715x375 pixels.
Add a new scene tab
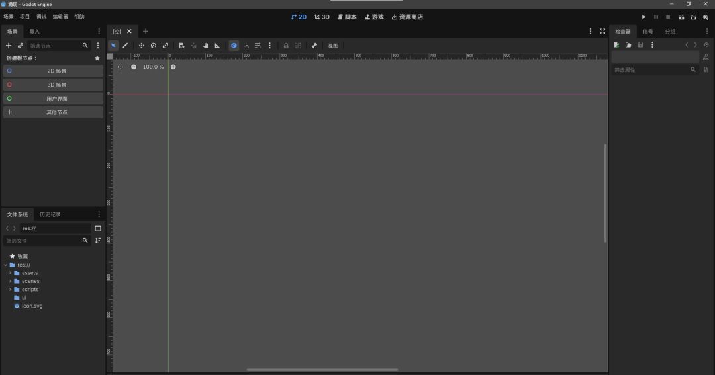146,32
